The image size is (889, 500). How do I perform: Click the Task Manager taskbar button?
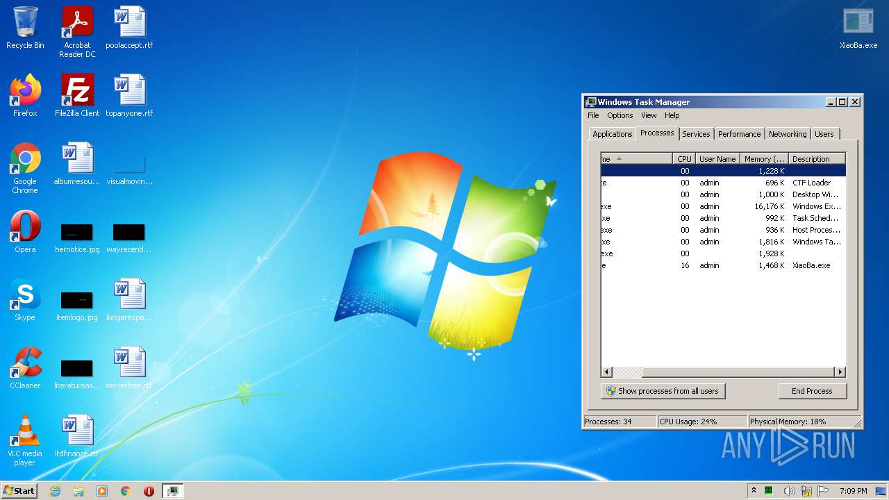(172, 491)
